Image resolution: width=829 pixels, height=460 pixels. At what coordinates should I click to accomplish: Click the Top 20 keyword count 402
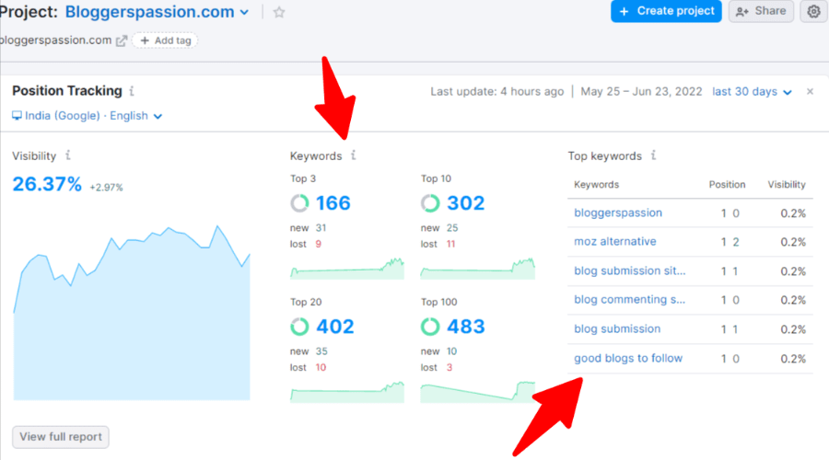335,327
